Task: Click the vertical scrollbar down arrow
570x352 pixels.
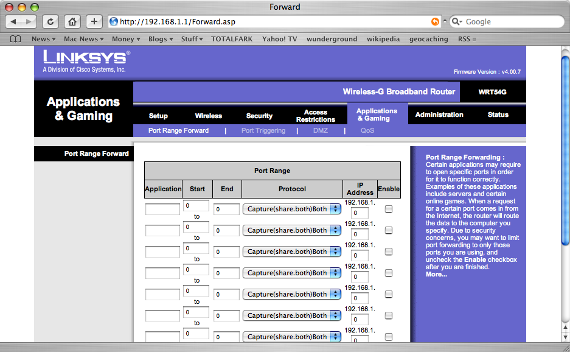Action: [x=565, y=336]
